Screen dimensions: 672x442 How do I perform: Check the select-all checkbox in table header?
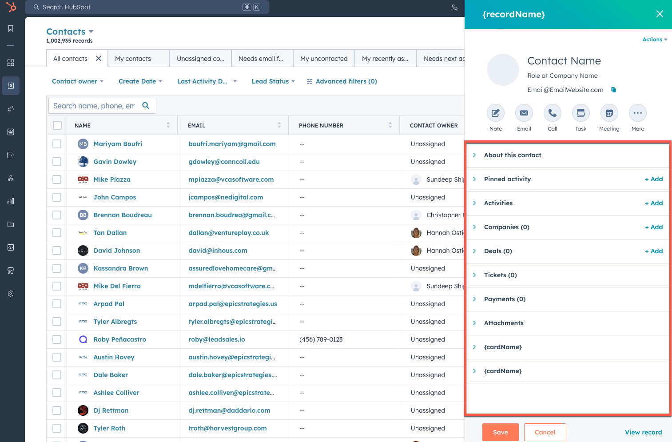pos(57,125)
